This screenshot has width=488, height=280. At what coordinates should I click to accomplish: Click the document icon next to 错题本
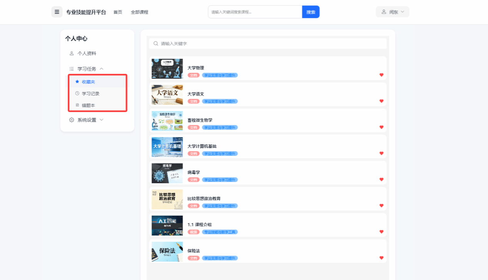point(77,105)
